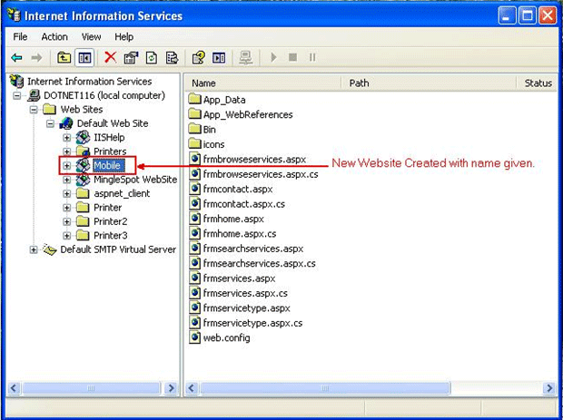Viewport: 563px width, 420px height.
Task: Click the red Delete X icon
Action: (110, 57)
